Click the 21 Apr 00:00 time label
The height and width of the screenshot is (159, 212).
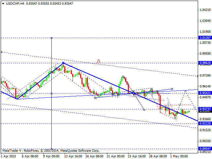(116, 156)
